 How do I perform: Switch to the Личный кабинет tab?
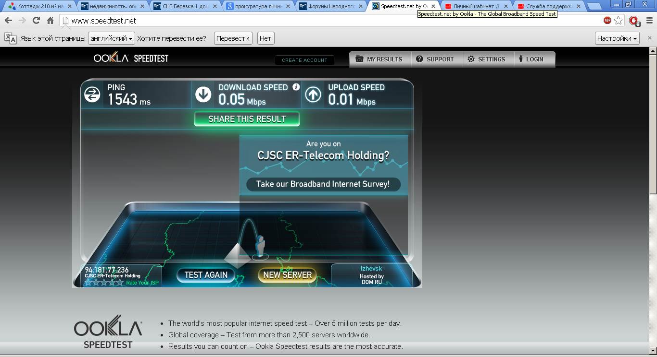click(476, 6)
